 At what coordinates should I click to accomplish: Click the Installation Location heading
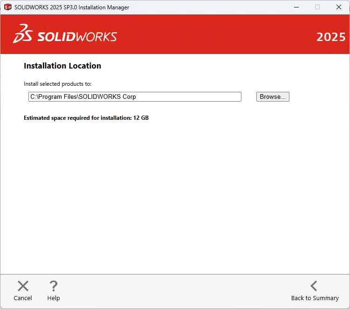[62, 66]
